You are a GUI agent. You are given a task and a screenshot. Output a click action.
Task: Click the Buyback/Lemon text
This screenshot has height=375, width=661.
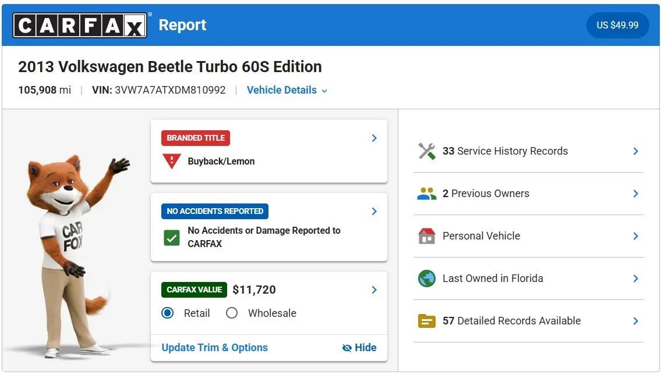coord(221,161)
